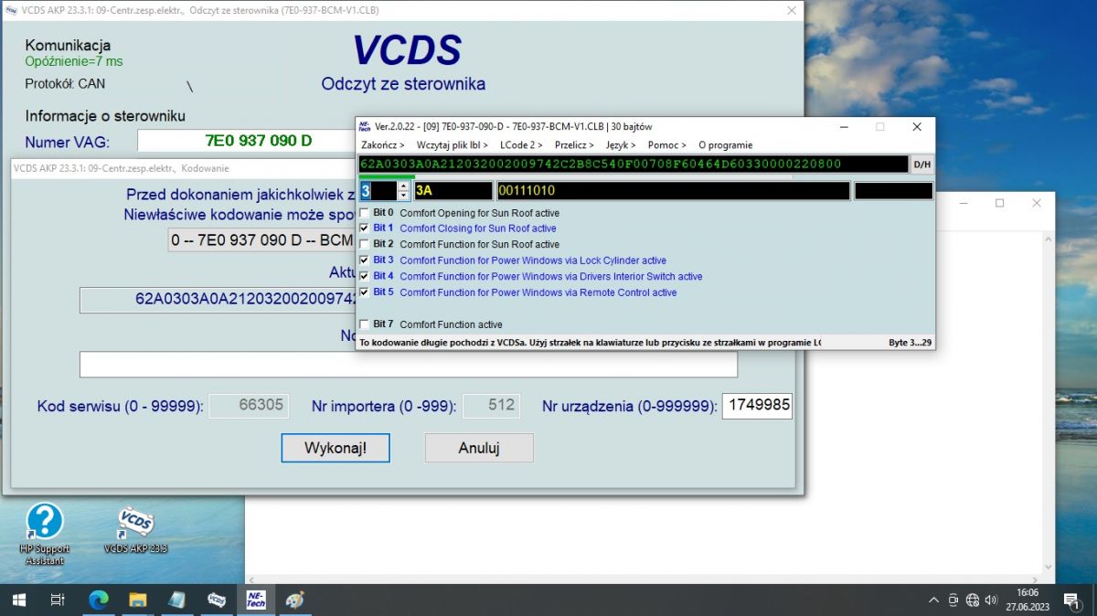Decrease byte number with down spinner arrow
The image size is (1097, 616).
[404, 196]
